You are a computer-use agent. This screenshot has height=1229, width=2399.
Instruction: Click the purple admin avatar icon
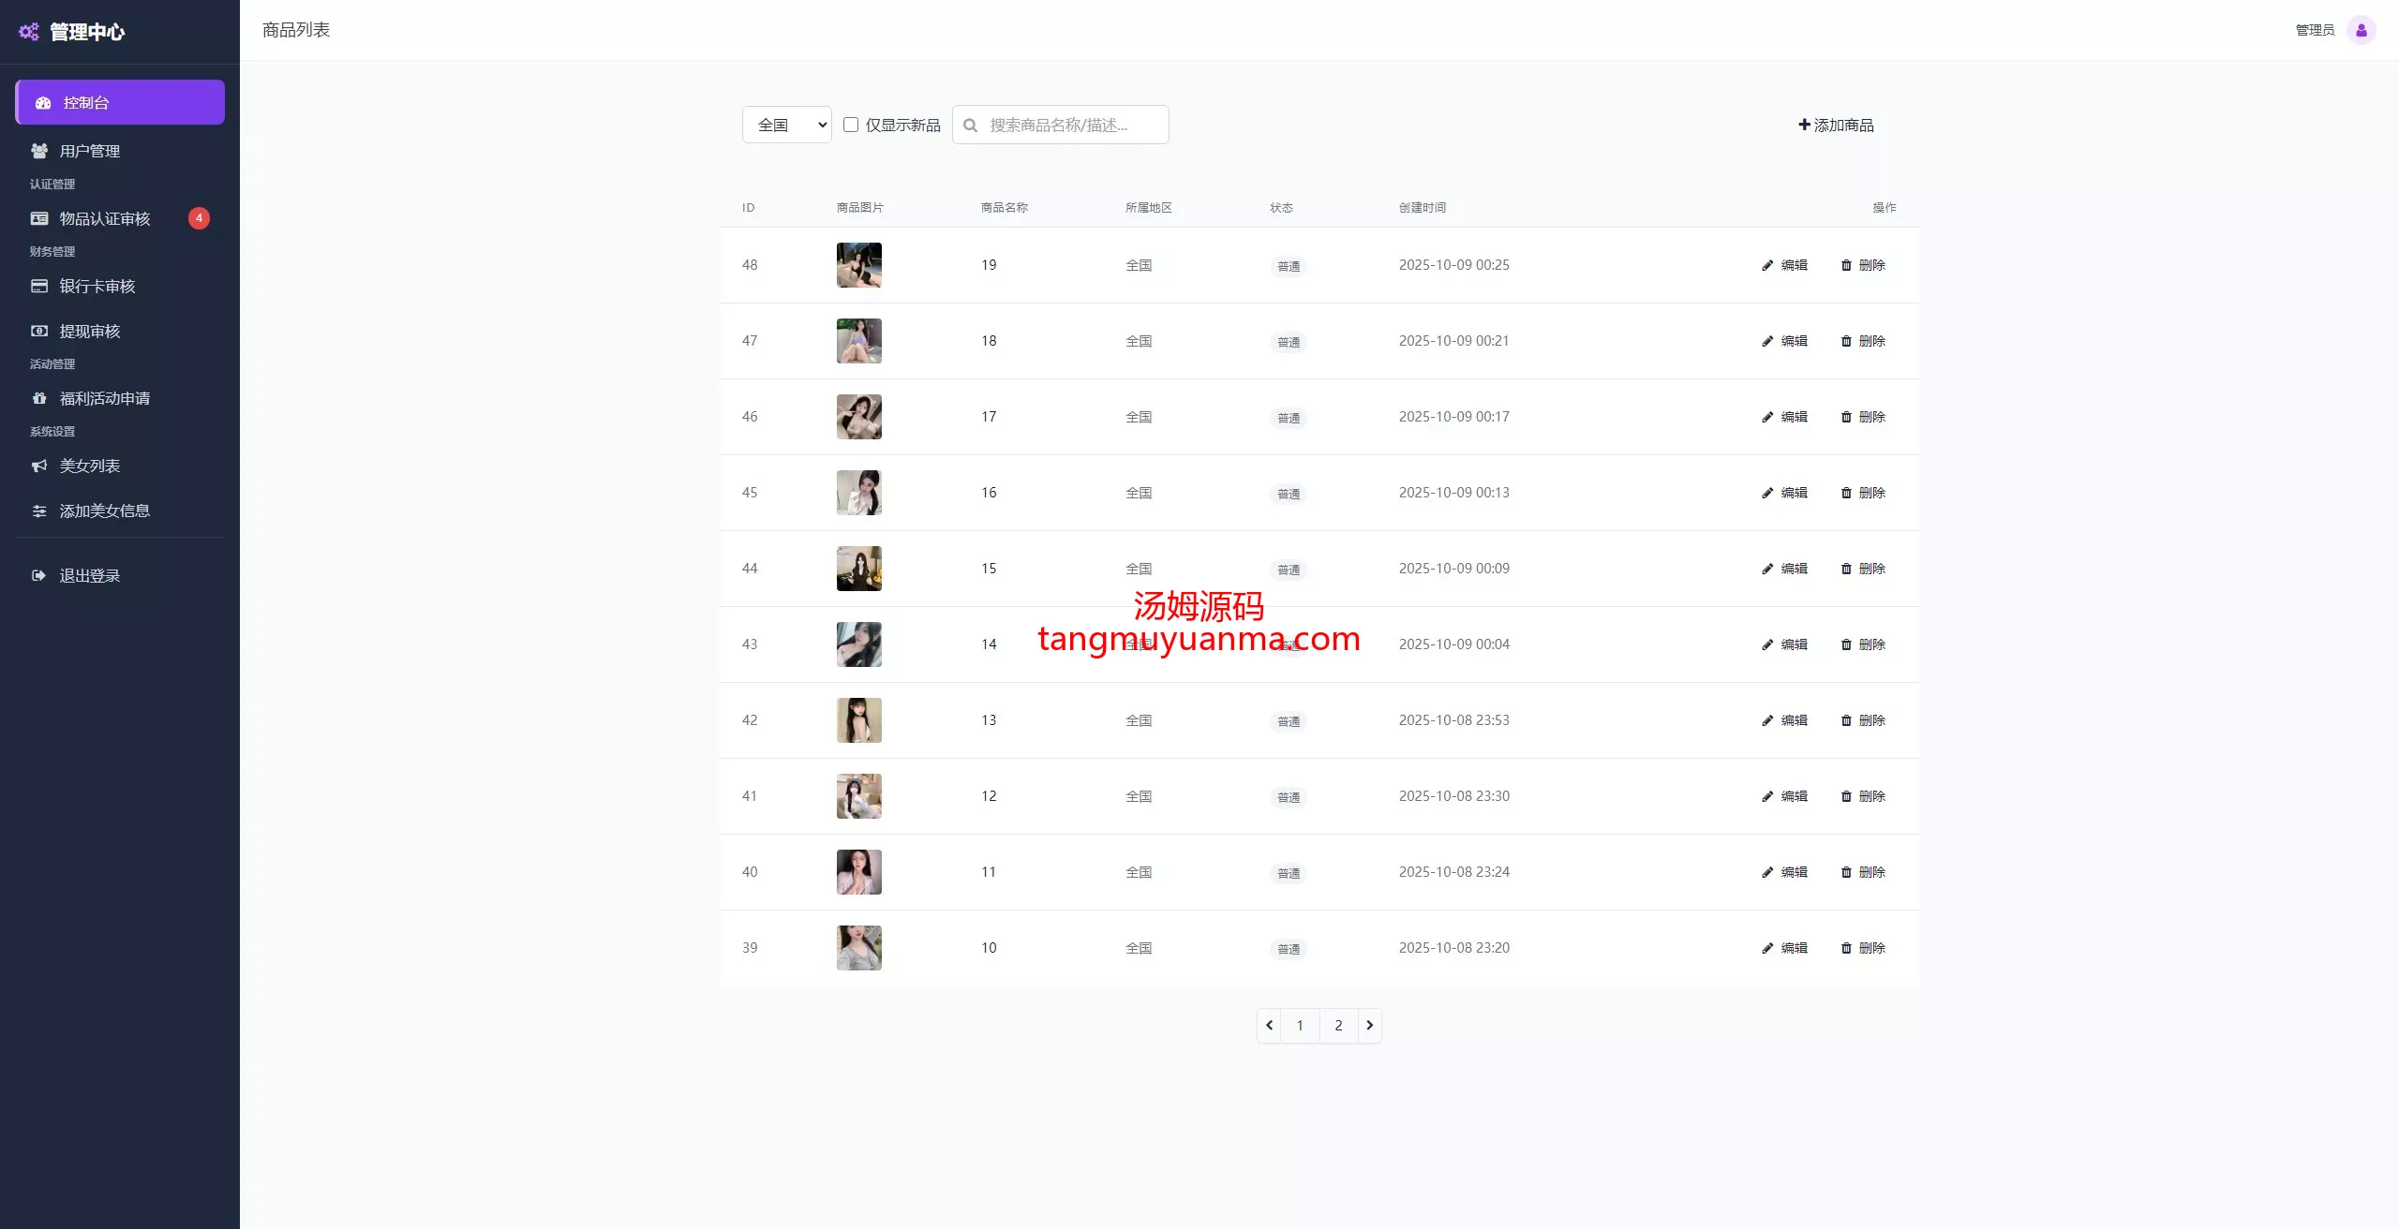coord(2361,30)
